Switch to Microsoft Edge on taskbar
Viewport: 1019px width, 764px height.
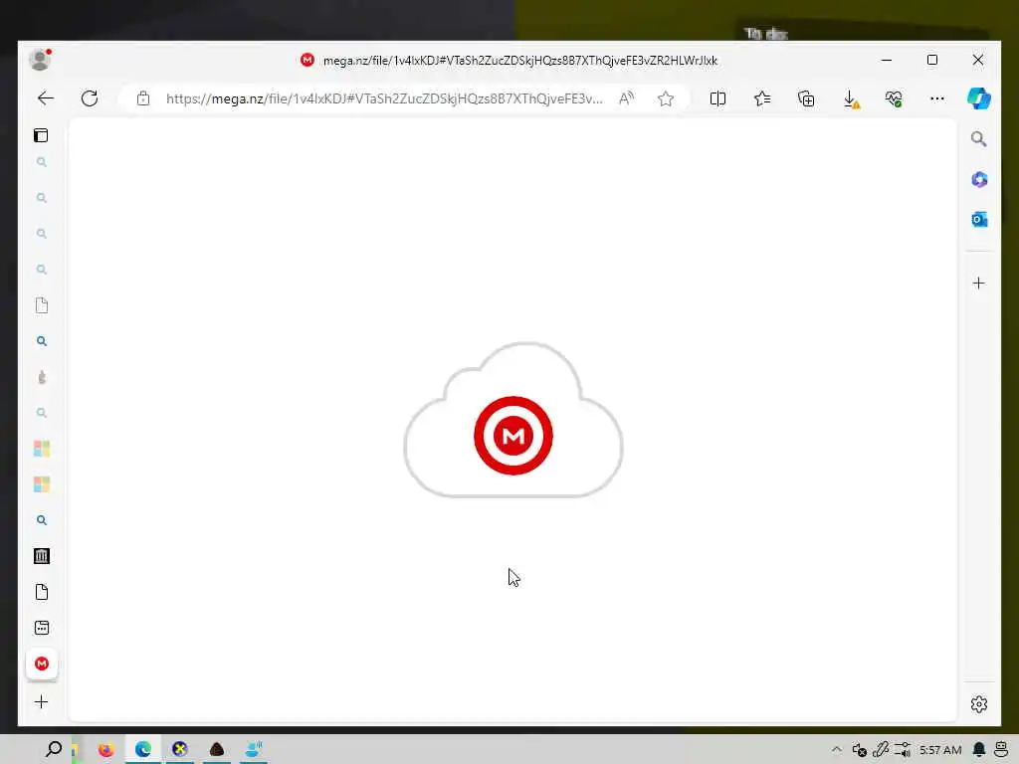coord(143,750)
